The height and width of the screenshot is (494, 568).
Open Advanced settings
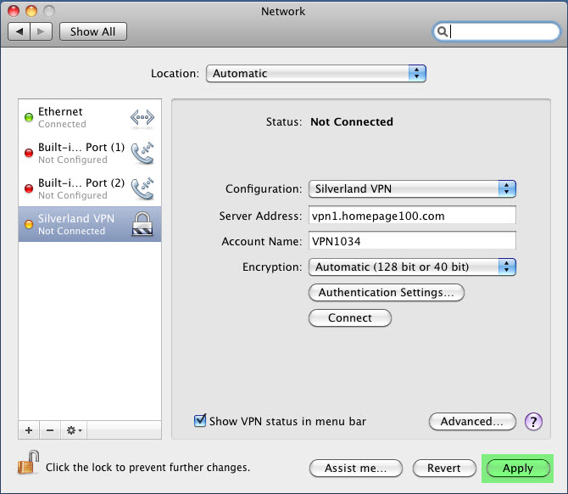[x=472, y=422]
